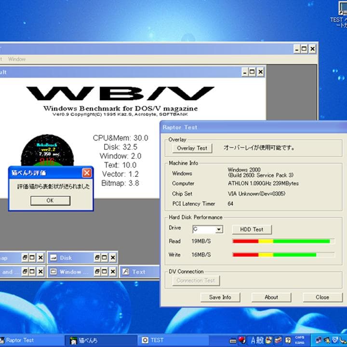Click the Overlay Test button
Image resolution: width=347 pixels, height=347 pixels.
pos(192,148)
